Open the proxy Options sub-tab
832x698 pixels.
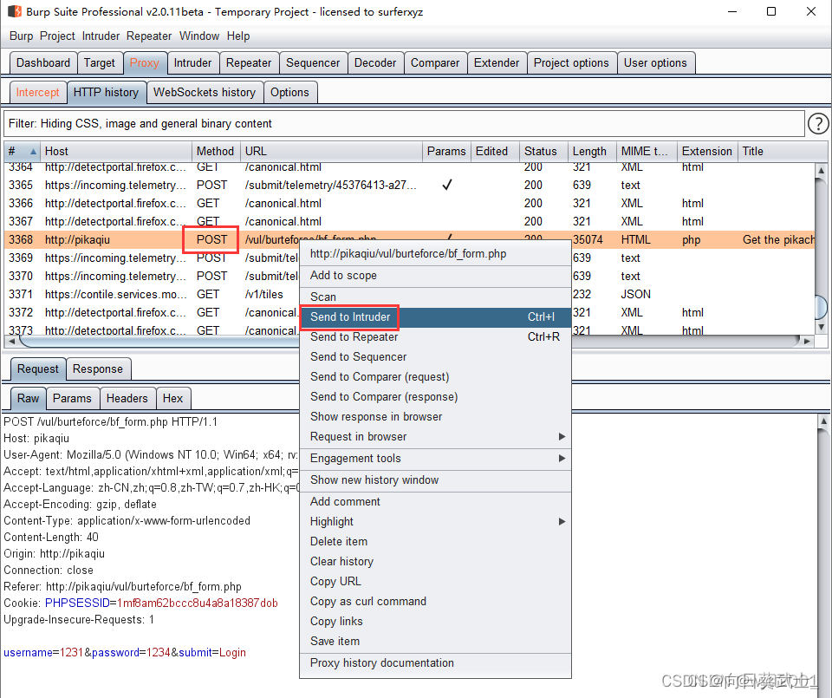click(x=289, y=93)
